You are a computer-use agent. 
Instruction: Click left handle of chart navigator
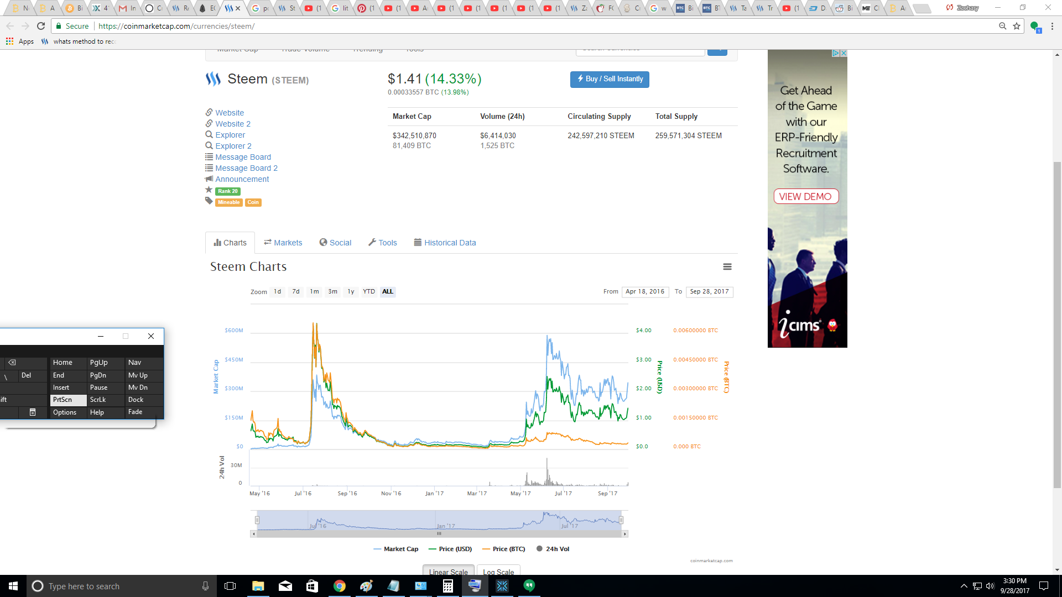click(257, 520)
